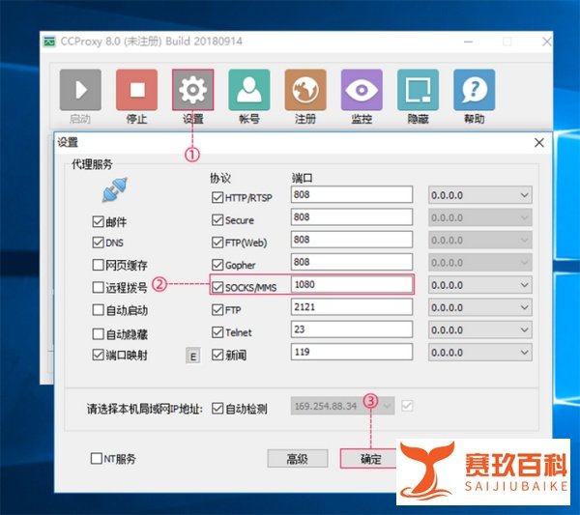Uncheck the FTP protocol checkbox
580x515 pixels.
coord(217,310)
